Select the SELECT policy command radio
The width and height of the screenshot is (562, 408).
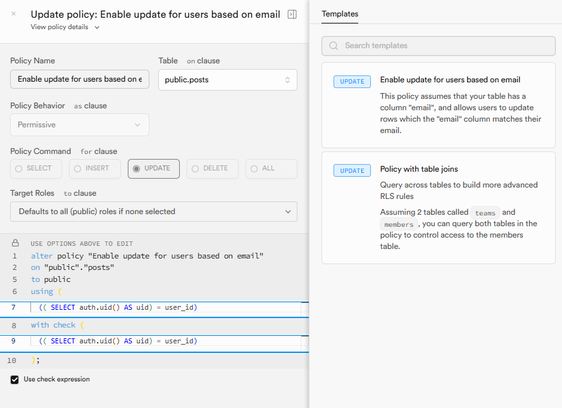click(36, 169)
